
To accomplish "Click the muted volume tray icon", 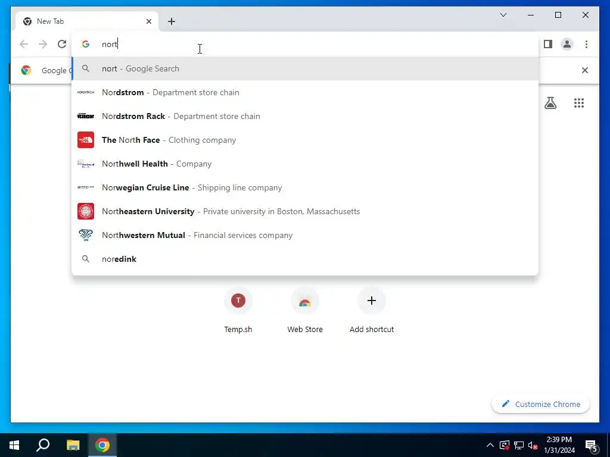I will coord(533,445).
